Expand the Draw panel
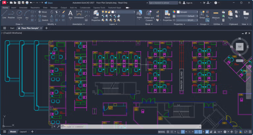This screenshot has height=135, width=253. coord(19,24)
